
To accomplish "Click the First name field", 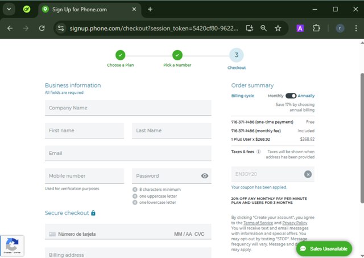I will pyautogui.click(x=84, y=130).
